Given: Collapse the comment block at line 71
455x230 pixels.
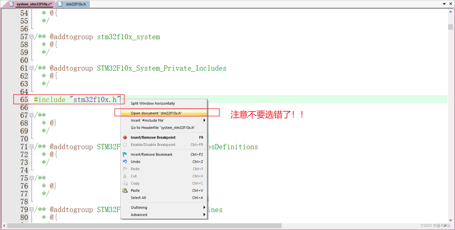Looking at the screenshot, I should click(x=31, y=147).
